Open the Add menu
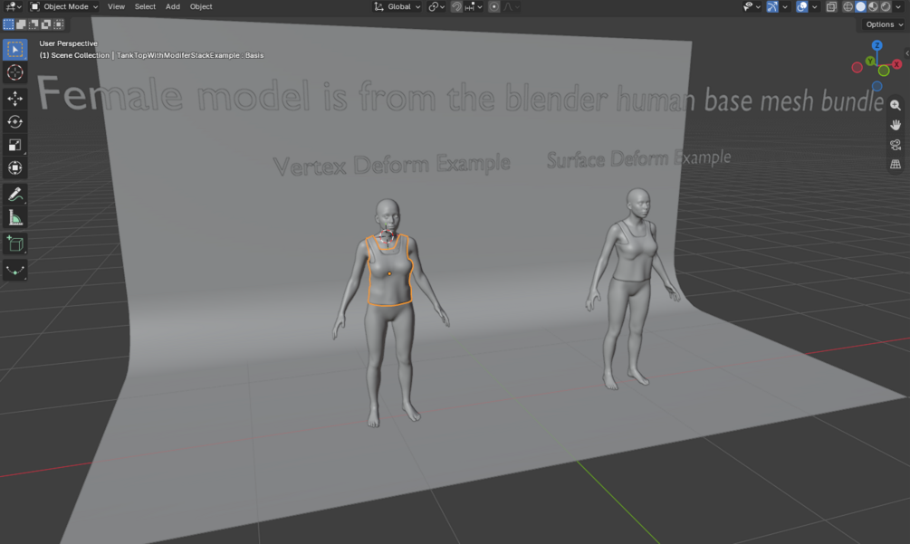 click(x=172, y=6)
